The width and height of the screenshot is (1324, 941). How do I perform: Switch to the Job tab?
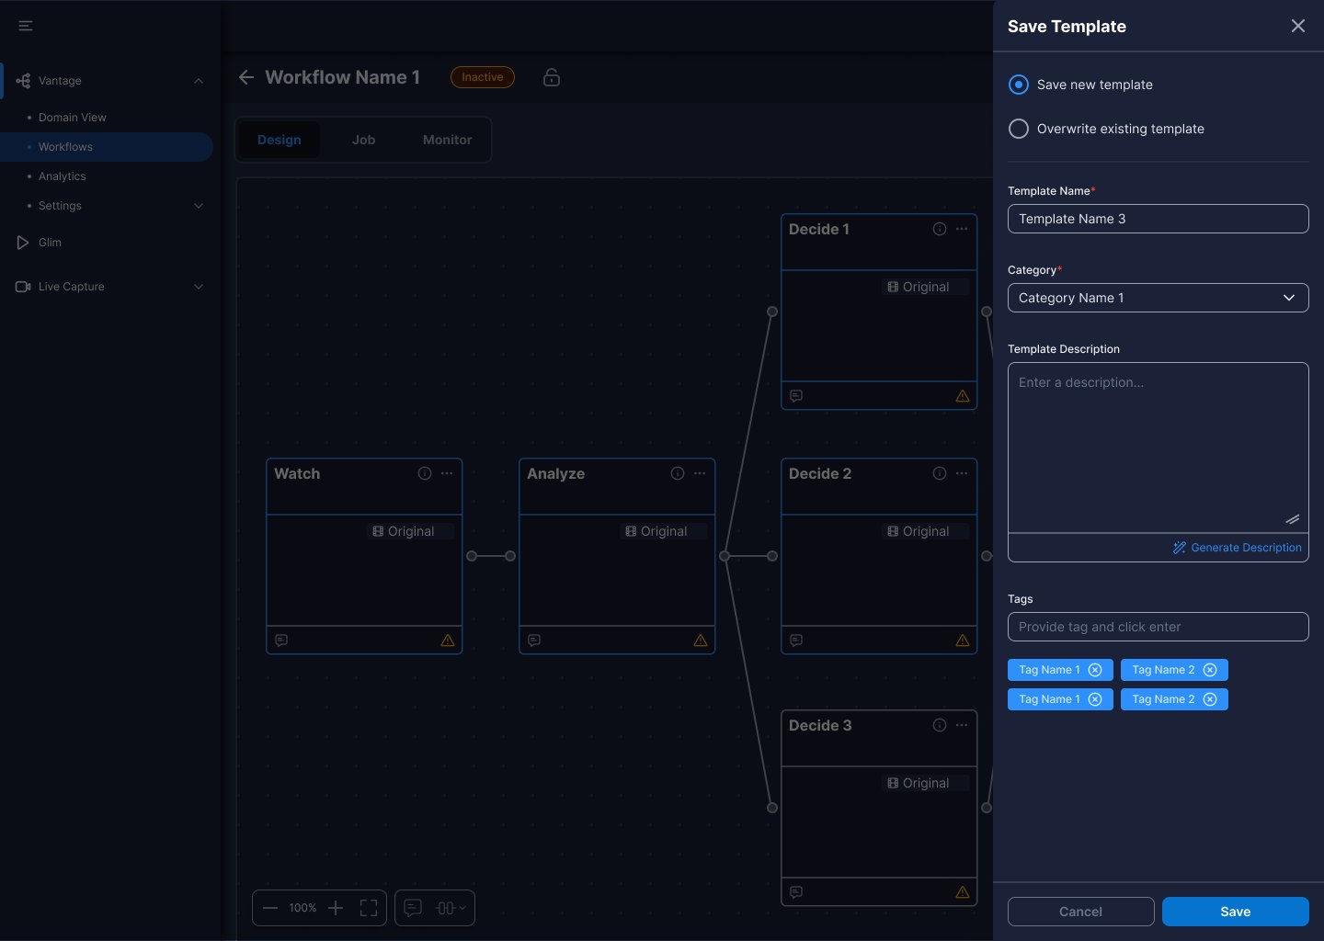(x=363, y=140)
